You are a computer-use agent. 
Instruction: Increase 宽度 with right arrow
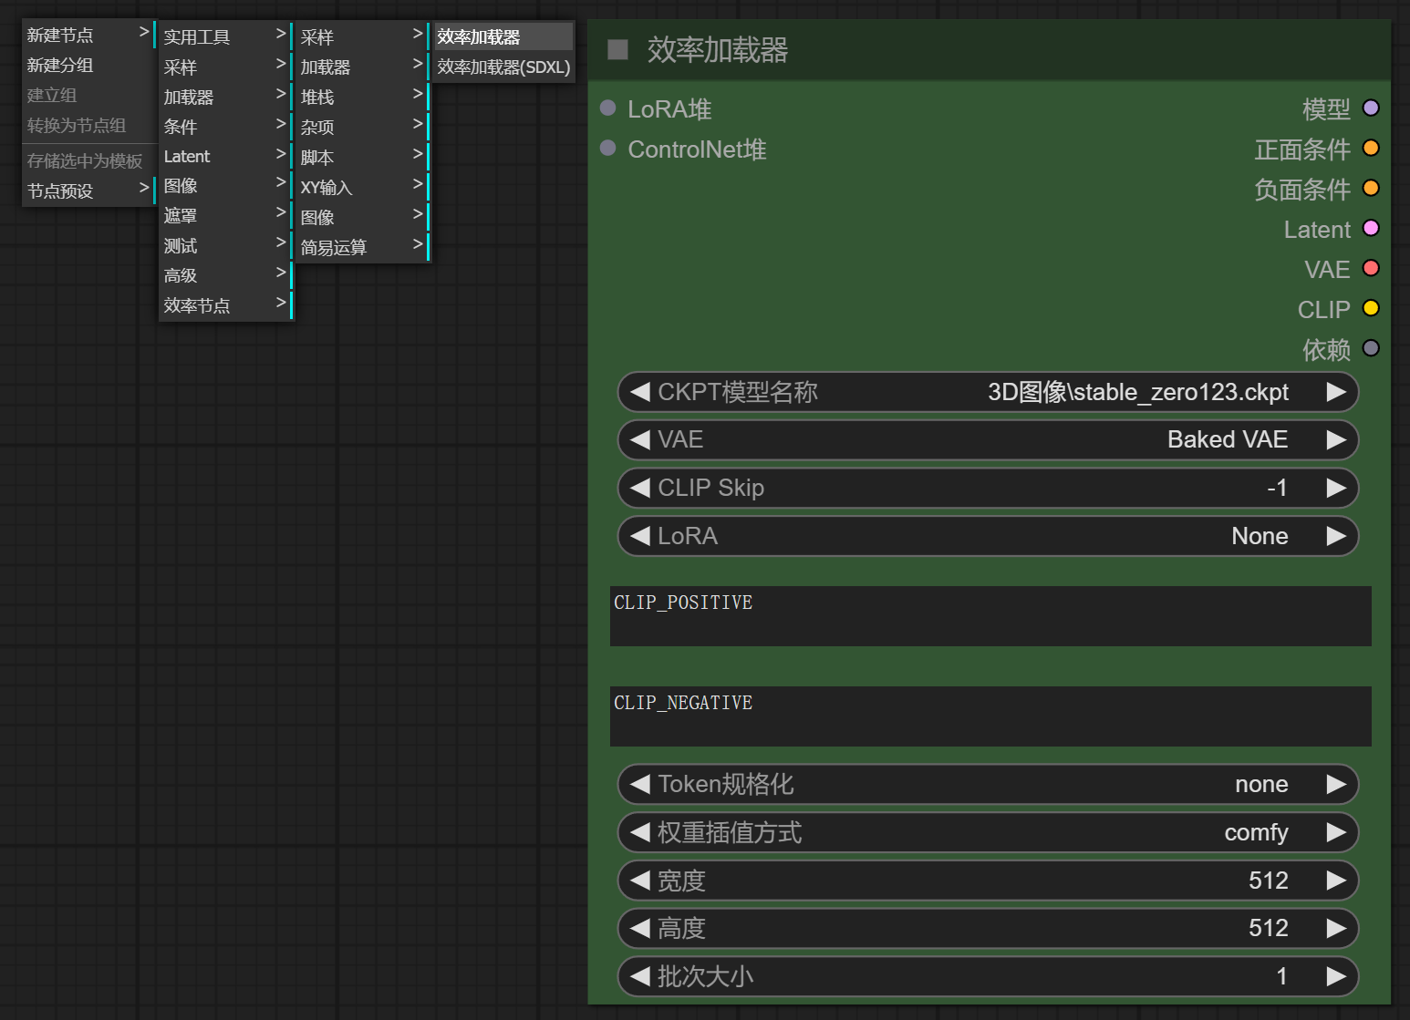(x=1336, y=881)
